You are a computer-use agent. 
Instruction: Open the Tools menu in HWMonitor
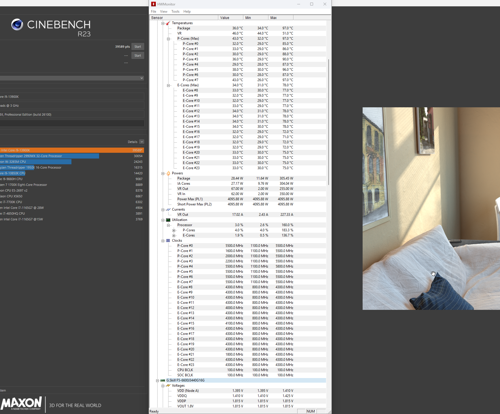pyautogui.click(x=175, y=12)
